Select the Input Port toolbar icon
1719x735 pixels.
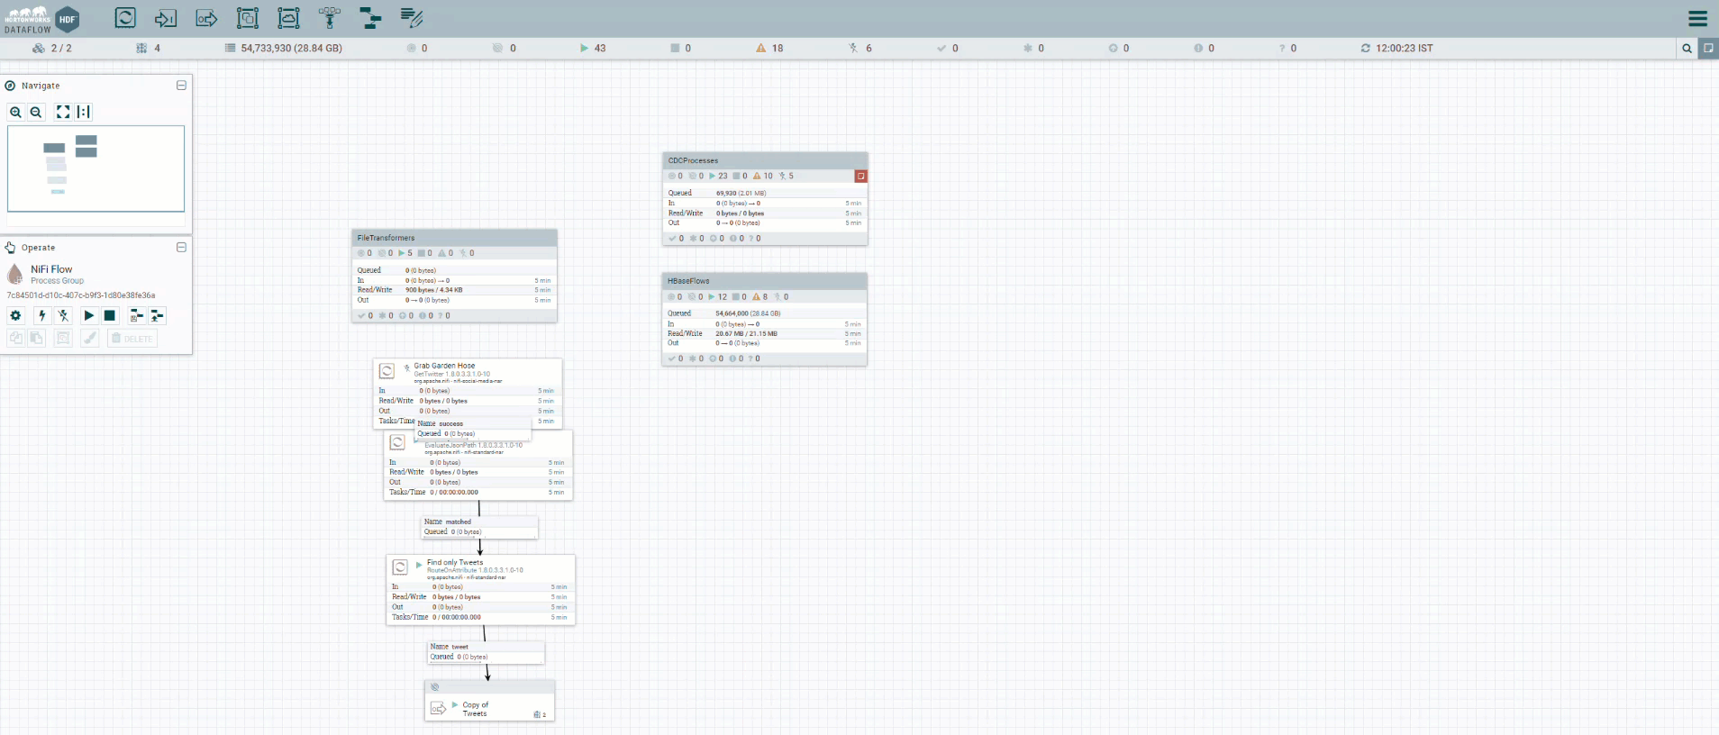(x=166, y=18)
